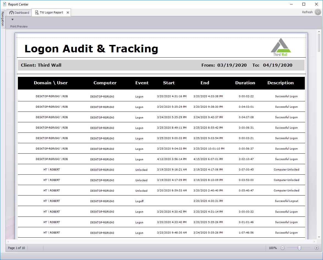
Task: Click duration 1:07:46:56
Action: (246, 233)
